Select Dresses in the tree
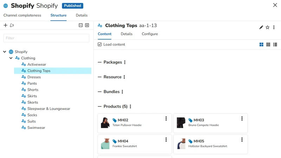The image size is (281, 158). click(34, 77)
